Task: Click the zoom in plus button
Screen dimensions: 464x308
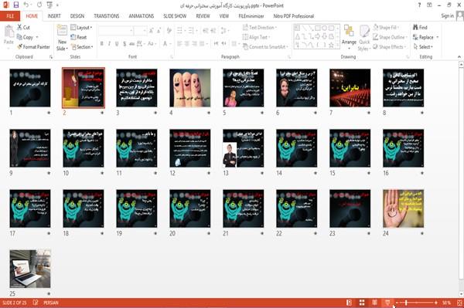Action: pos(436,303)
